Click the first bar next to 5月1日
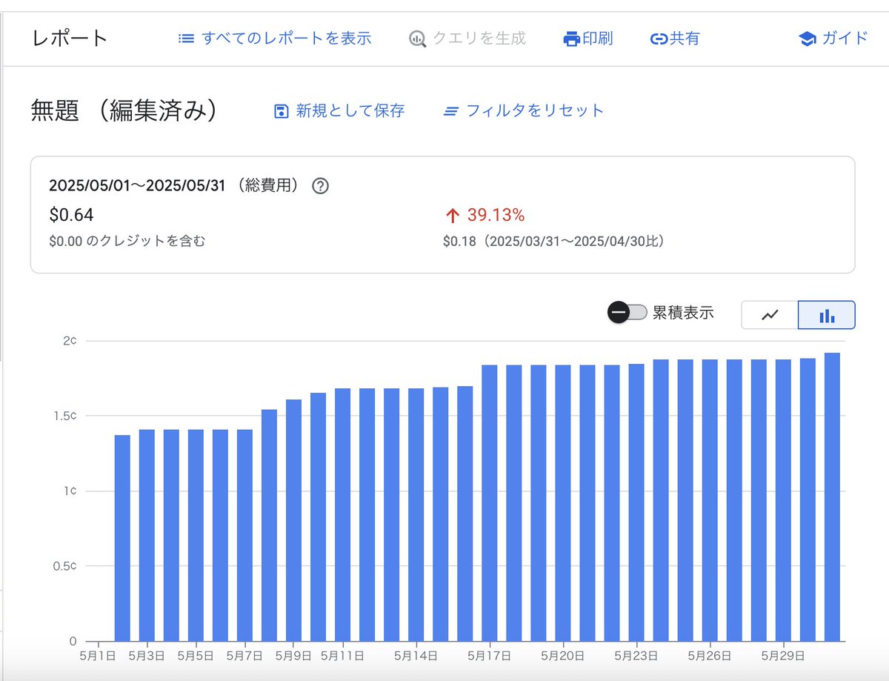The width and height of the screenshot is (889, 681). pyautogui.click(x=122, y=538)
